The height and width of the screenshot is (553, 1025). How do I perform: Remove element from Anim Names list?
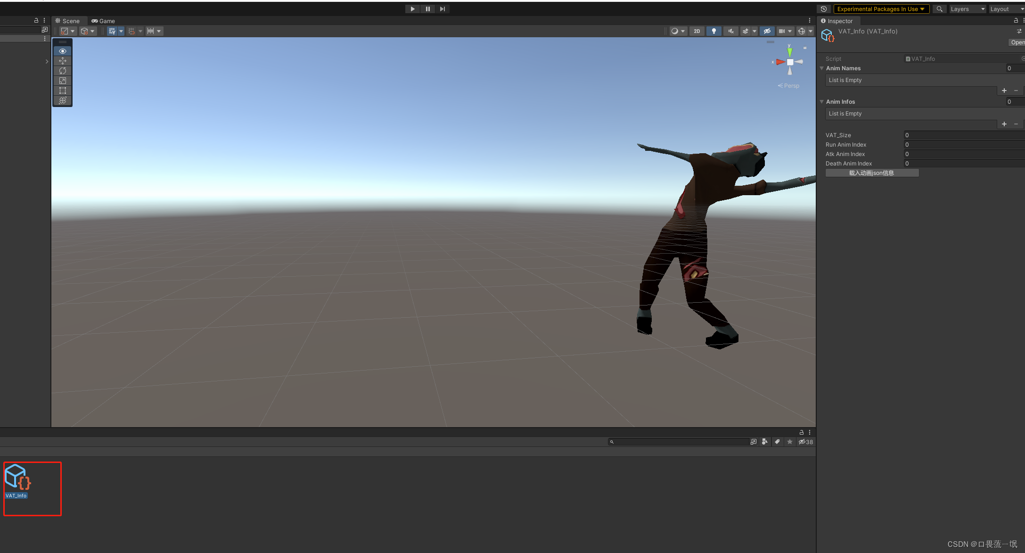[x=1016, y=91]
